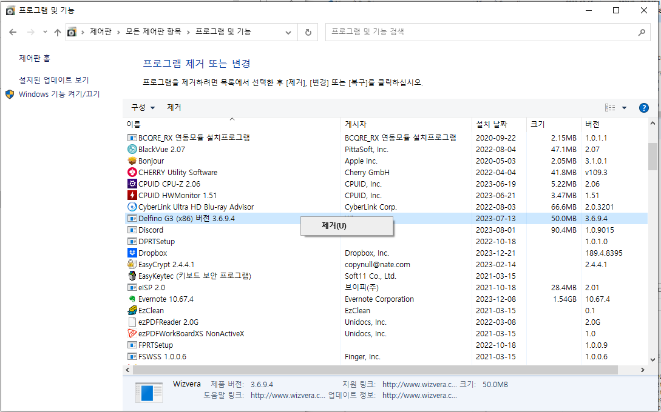Click the CPUID CPU-Z icon
Viewport: 661px width, 412px height.
point(132,184)
